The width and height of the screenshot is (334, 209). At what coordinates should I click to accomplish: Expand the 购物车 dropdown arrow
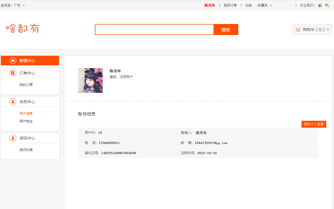pyautogui.click(x=328, y=30)
